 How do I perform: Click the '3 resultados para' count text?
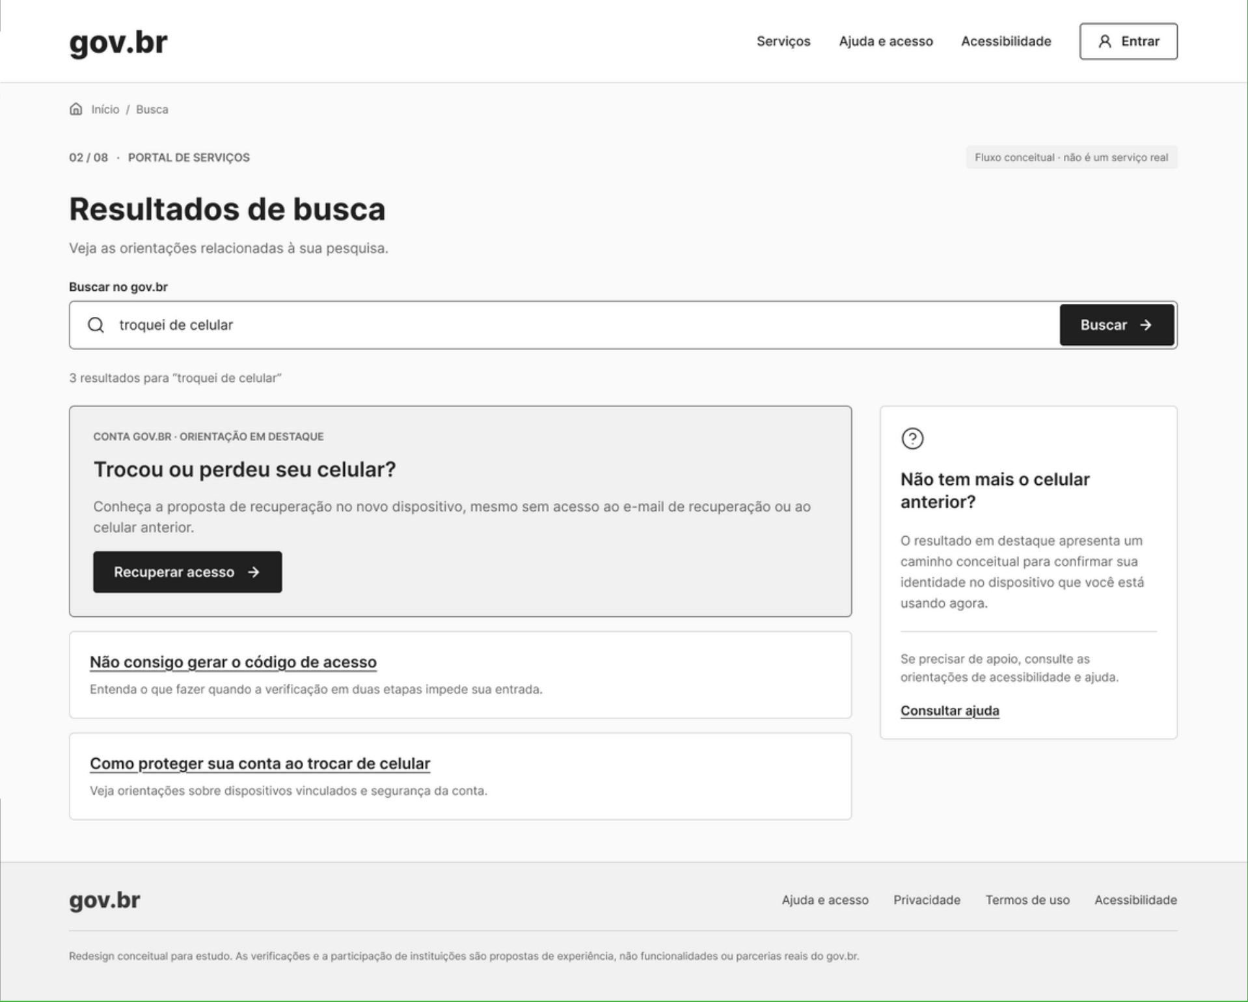click(175, 378)
